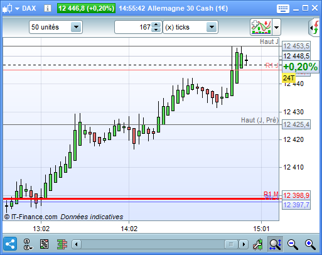Click the red 12 398,9 R1 M label
The image size is (322, 255).
point(296,195)
